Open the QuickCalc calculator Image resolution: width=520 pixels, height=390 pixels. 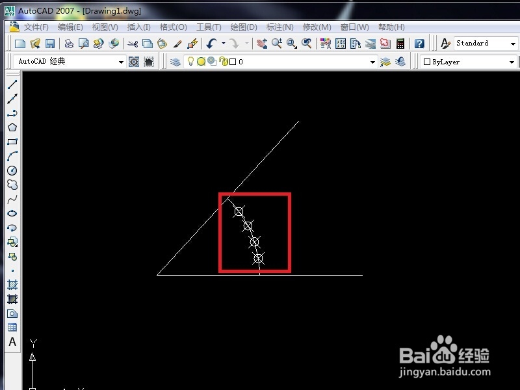pyautogui.click(x=400, y=44)
